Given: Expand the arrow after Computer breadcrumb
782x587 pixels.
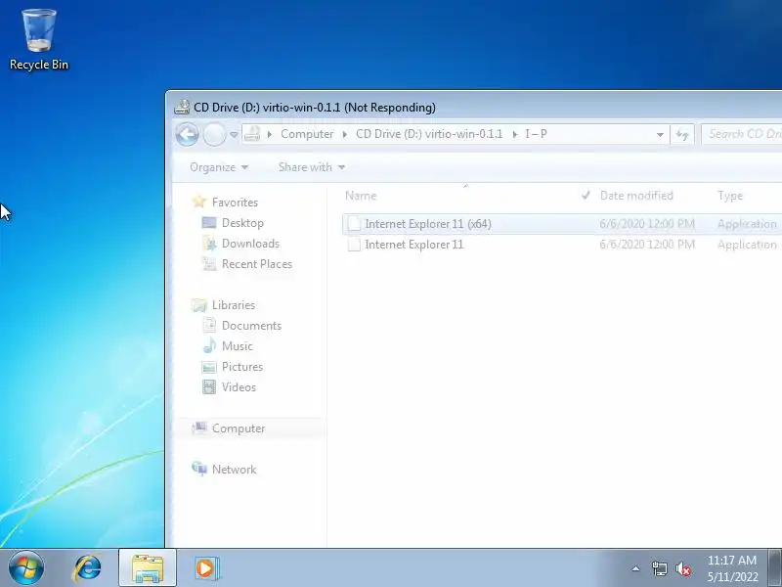Looking at the screenshot, I should (x=344, y=134).
